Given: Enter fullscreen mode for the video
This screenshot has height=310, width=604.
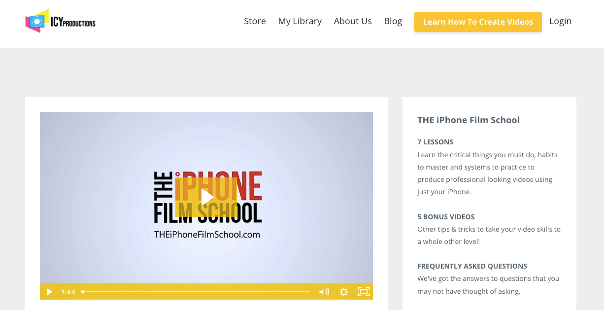Looking at the screenshot, I should click(x=363, y=292).
